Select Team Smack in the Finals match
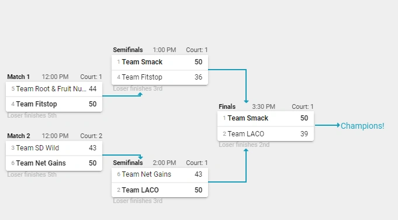The width and height of the screenshot is (398, 220). [265, 118]
